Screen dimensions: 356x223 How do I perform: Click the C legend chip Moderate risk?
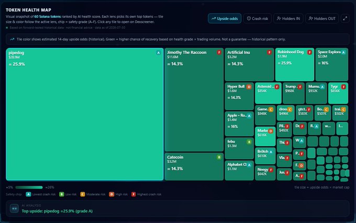click(x=82, y=194)
